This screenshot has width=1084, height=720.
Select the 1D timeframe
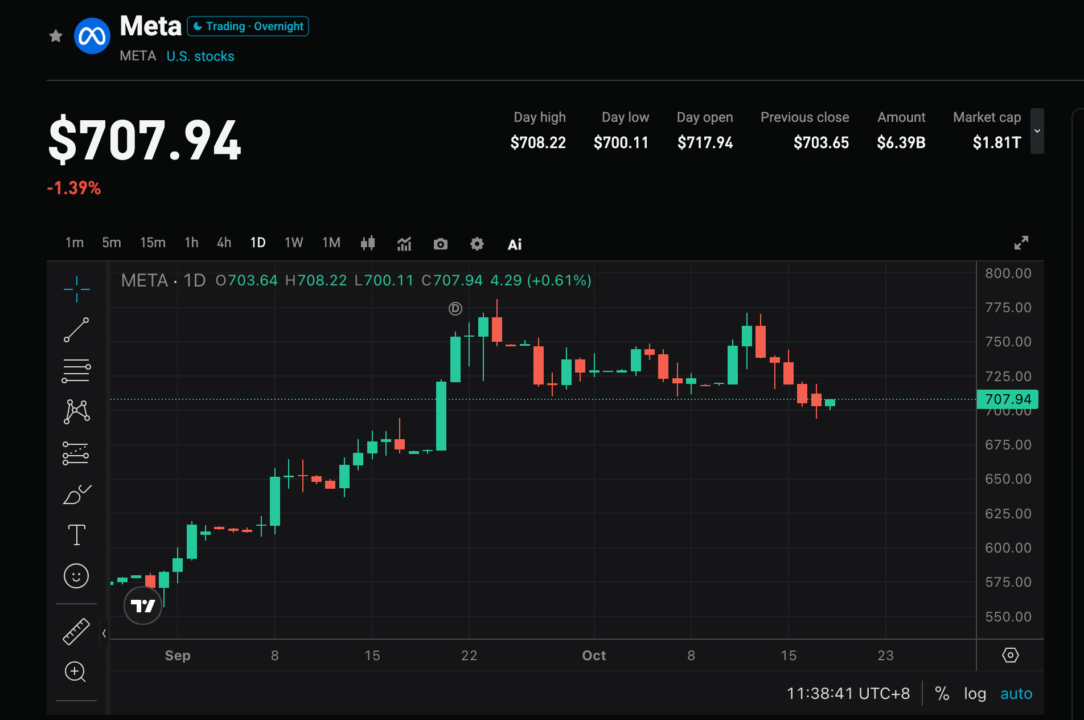click(258, 243)
